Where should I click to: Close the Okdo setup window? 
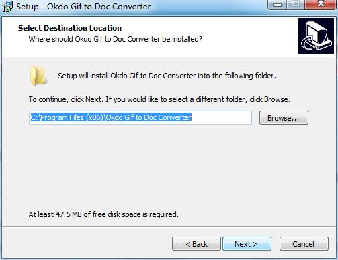[x=321, y=4]
